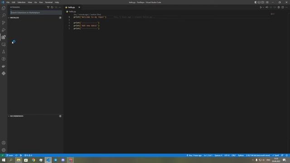Run Python file with play button
290x163 pixels.
point(261,7)
